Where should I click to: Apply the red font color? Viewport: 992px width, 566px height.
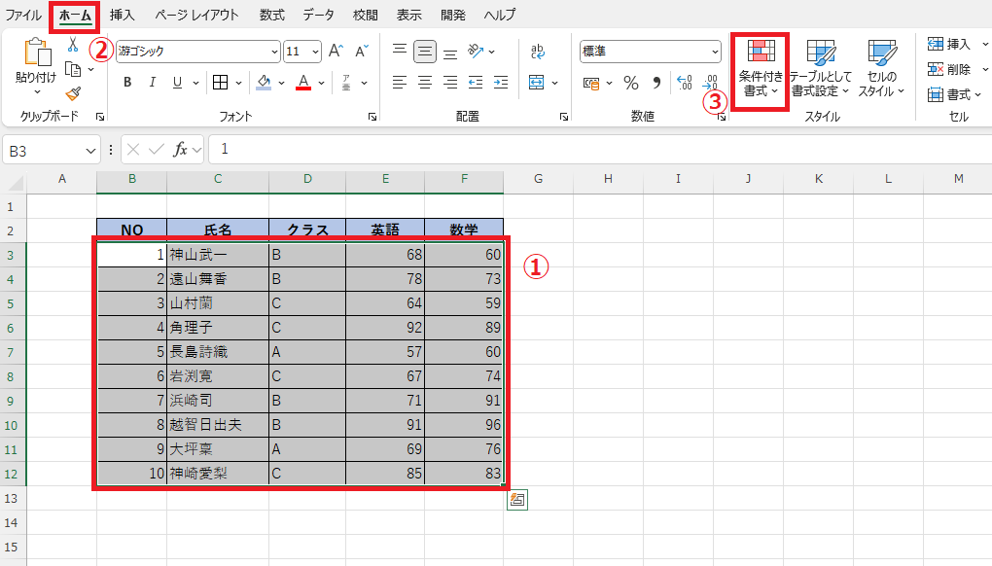point(303,83)
